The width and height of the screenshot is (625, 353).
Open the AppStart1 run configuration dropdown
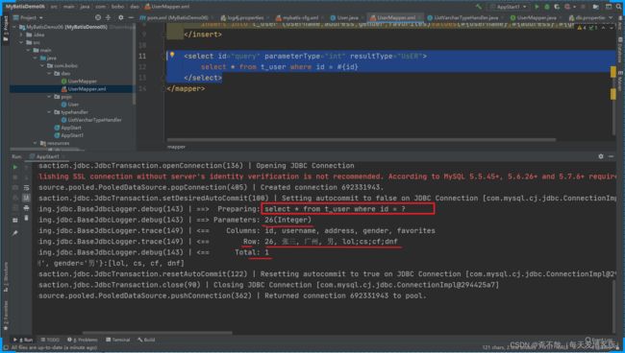tap(509, 7)
